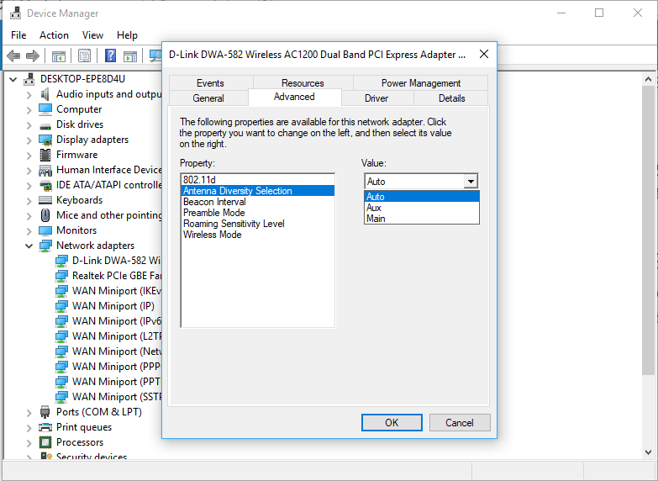The height and width of the screenshot is (481, 658).
Task: Select Roaming Sensitivity Level property
Action: click(258, 224)
